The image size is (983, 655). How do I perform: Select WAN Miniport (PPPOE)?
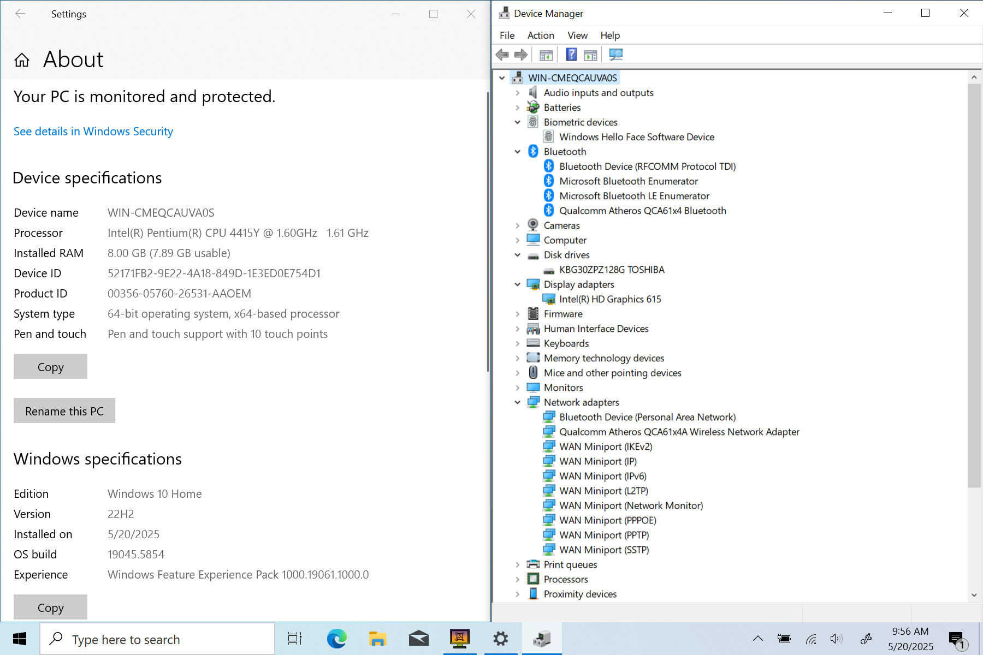click(608, 520)
